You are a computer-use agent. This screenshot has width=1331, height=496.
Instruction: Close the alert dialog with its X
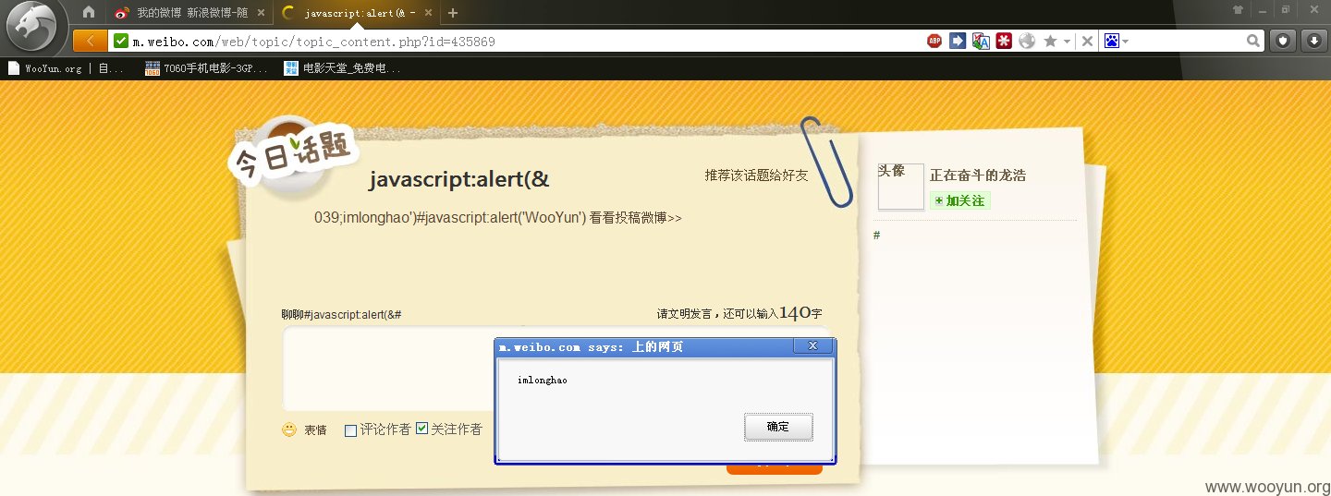click(x=812, y=346)
